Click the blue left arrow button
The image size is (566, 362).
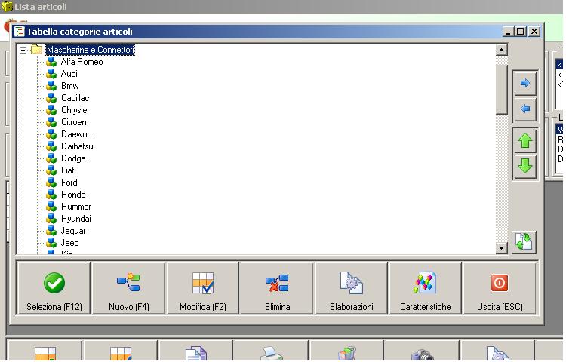pyautogui.click(x=525, y=109)
